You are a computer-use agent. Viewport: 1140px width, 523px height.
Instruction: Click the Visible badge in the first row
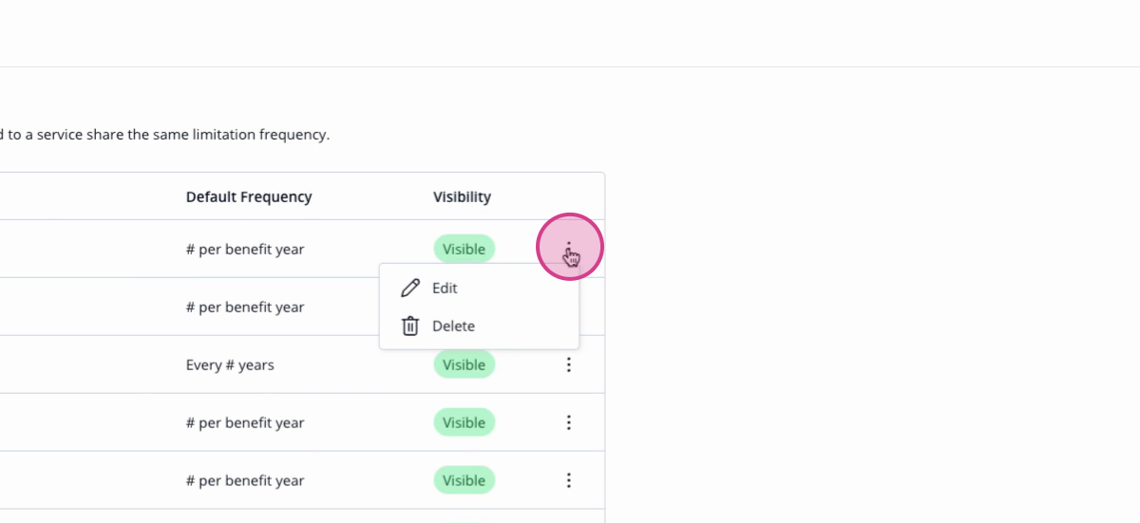[x=465, y=249]
